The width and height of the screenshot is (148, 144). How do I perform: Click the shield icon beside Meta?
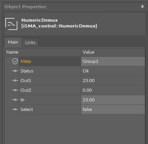tap(15, 61)
